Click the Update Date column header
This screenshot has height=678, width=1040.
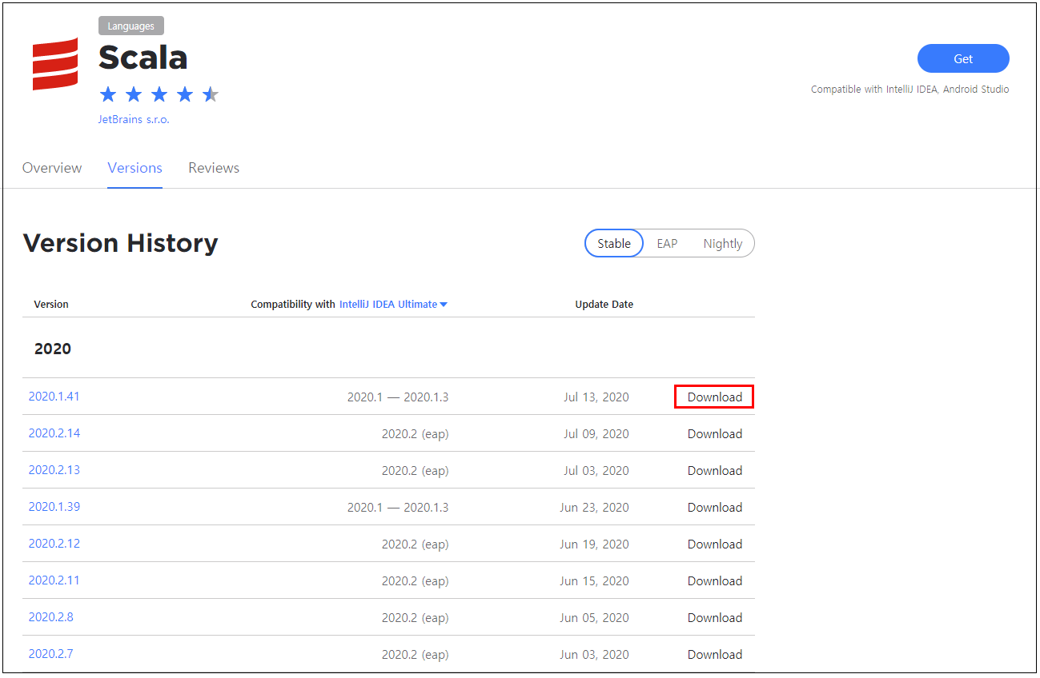[604, 305]
